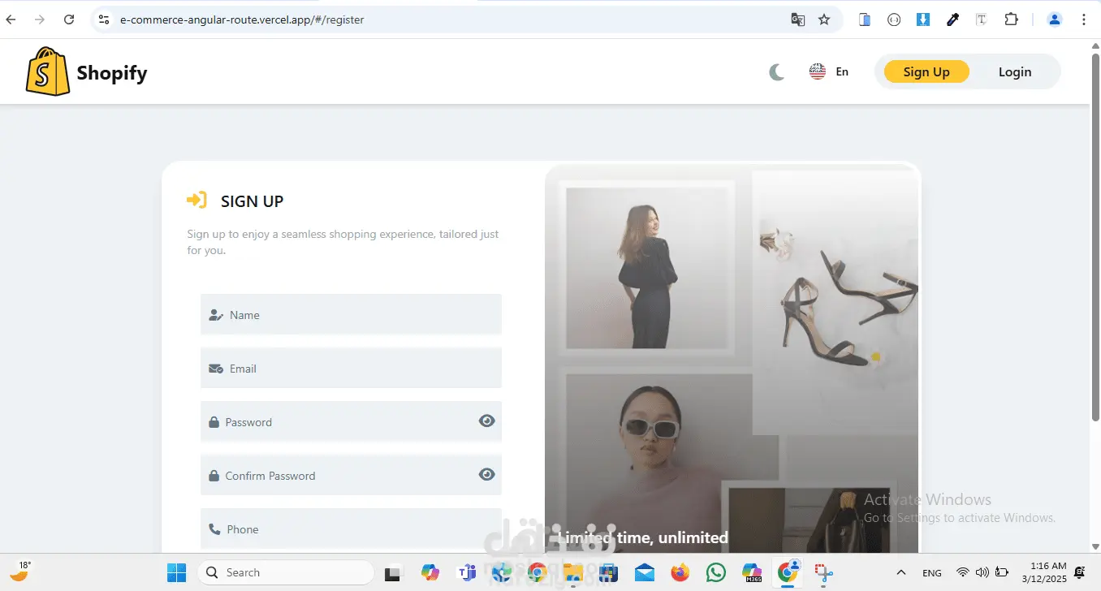Open the curly braces JSON extension icon
This screenshot has height=591, width=1101.
[894, 19]
